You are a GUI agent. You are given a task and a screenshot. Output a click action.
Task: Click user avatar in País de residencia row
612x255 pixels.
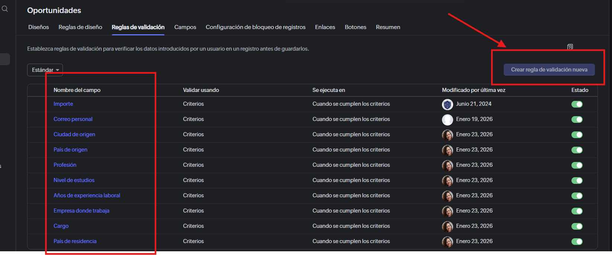[x=447, y=242]
